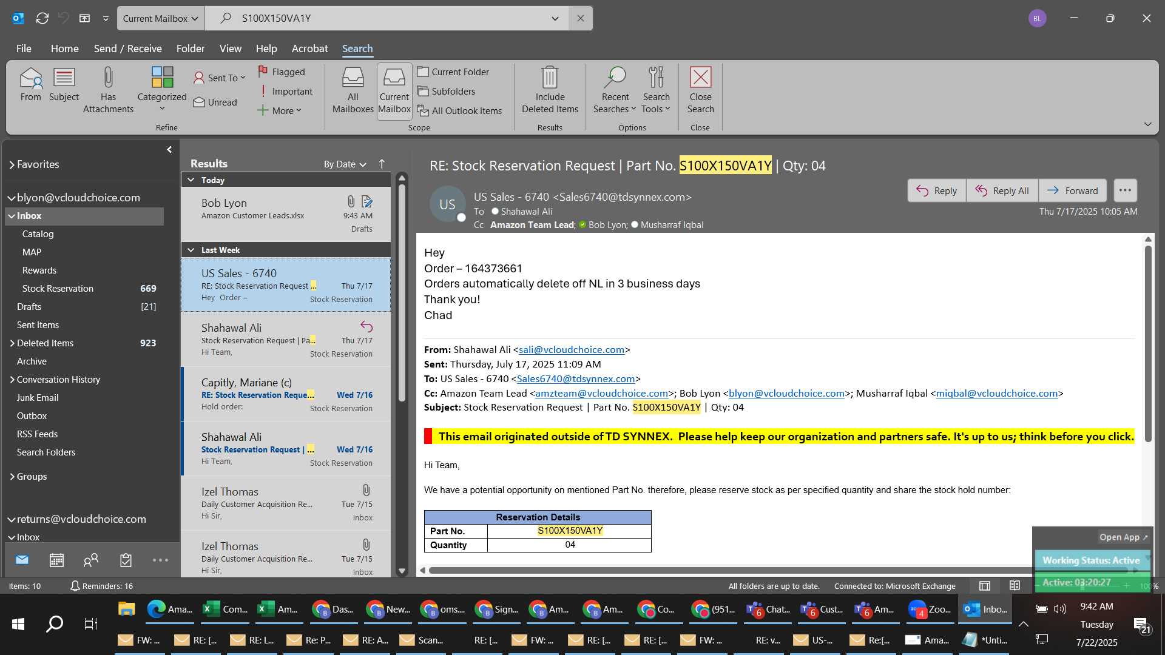Filter results by Unread messages

[x=215, y=102]
